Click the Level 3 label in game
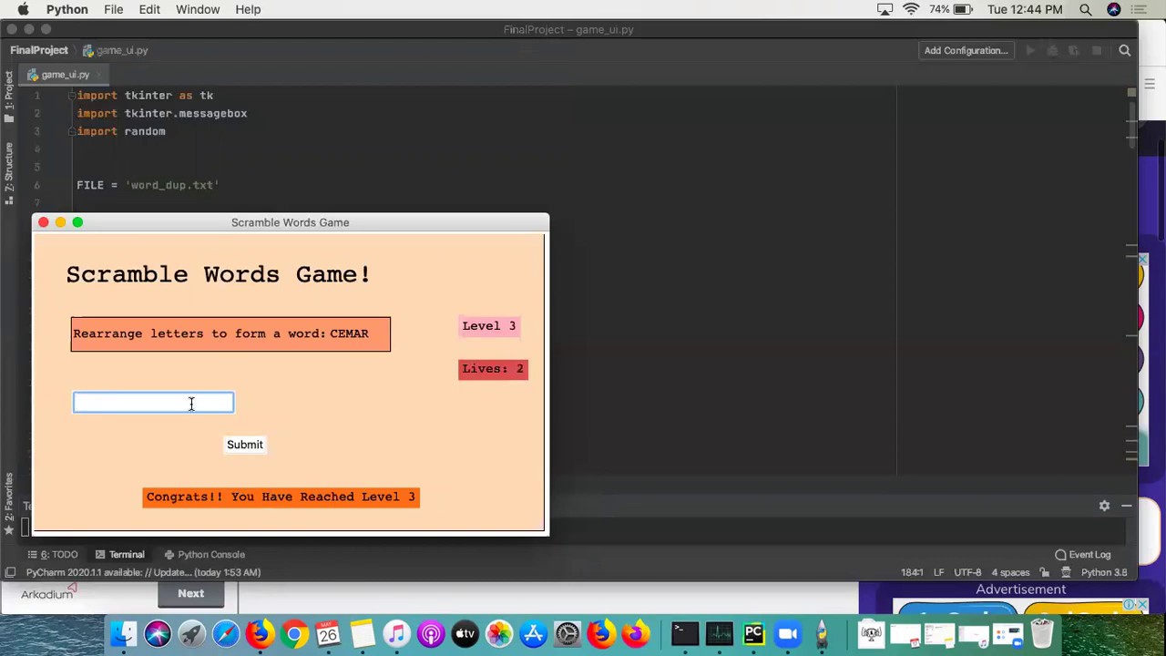Screen dimensions: 1166x656 click(x=489, y=326)
